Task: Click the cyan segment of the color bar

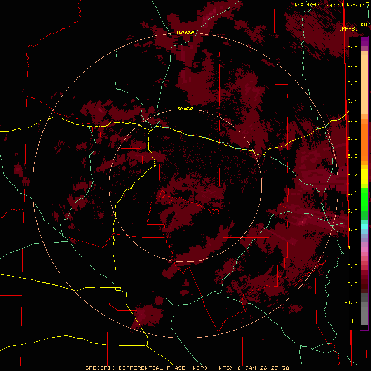Action: pyautogui.click(x=364, y=226)
